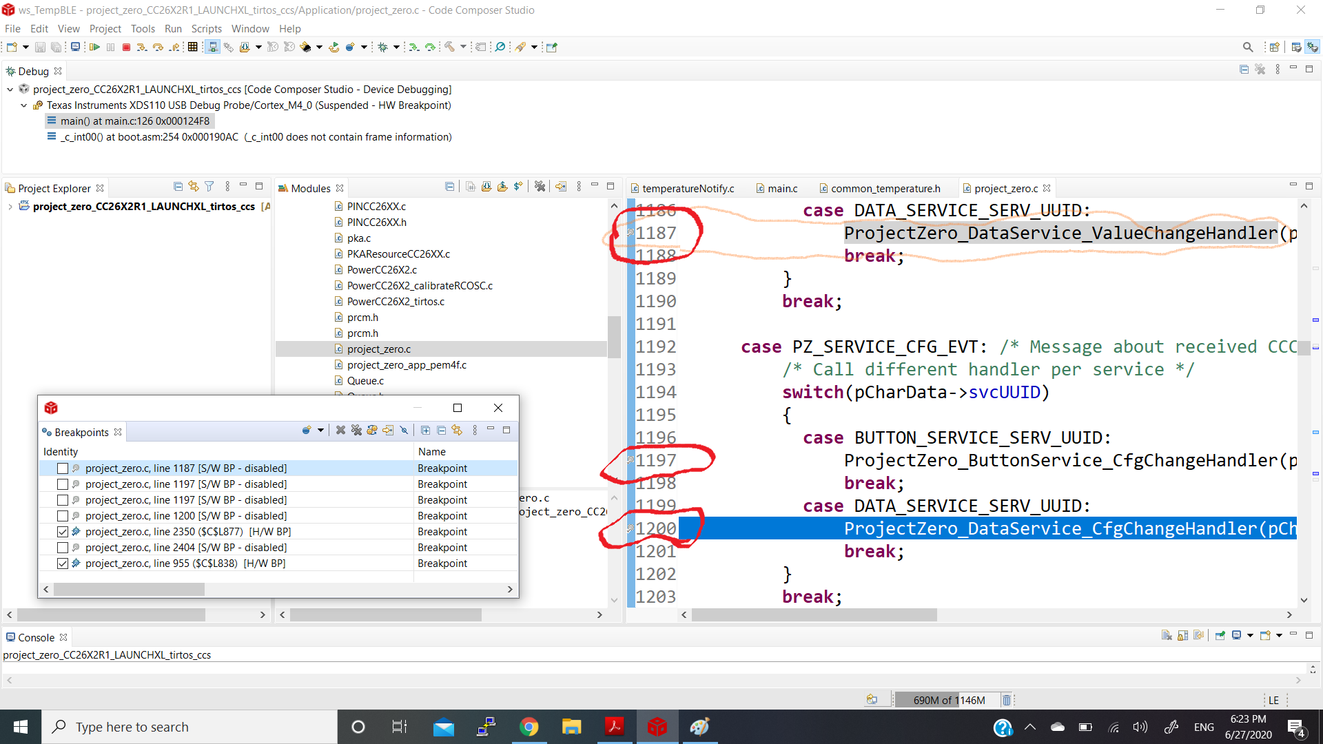Toggle checkbox for line 2404 breakpoint
This screenshot has width=1323, height=744.
point(63,548)
